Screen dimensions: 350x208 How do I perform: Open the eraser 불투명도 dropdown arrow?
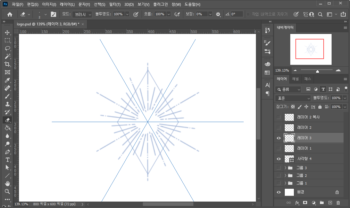pos(127,14)
